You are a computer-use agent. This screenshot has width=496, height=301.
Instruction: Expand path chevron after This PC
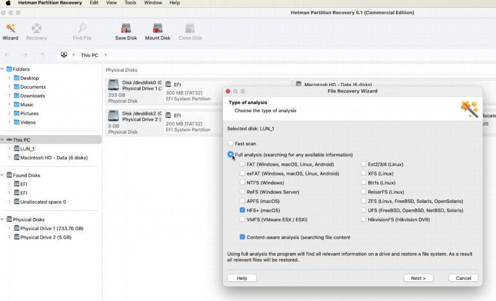pos(105,55)
